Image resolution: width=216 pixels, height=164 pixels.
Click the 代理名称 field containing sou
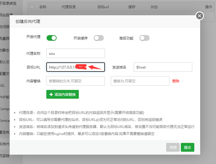click(75, 53)
